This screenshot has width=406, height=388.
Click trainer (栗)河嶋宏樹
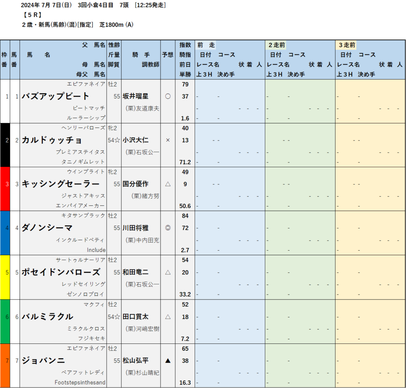142,328
